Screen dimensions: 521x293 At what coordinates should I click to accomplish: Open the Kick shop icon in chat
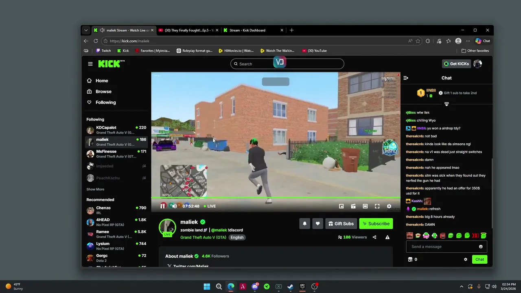click(x=410, y=259)
